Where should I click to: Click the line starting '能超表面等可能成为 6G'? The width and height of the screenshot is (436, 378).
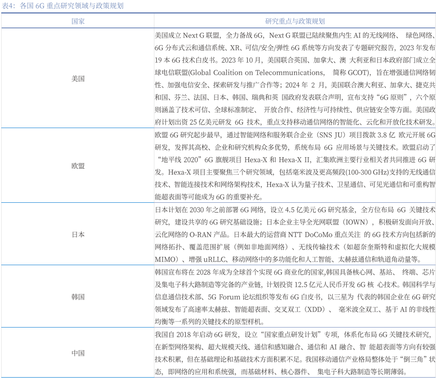click(x=209, y=197)
